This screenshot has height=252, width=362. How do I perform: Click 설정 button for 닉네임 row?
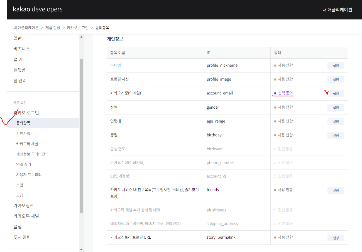click(x=336, y=66)
